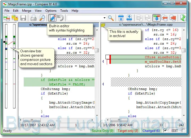This screenshot has height=138, width=191.
Task: Click the printer icon
Action: [x=34, y=18]
